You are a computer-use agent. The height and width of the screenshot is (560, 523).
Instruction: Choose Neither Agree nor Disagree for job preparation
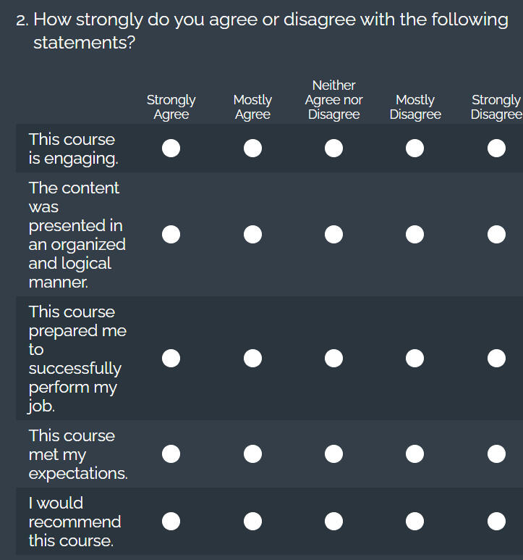pos(333,359)
